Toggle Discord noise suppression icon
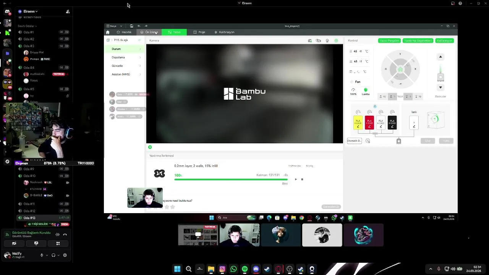Screen dimensions: 489x275 (58, 235)
